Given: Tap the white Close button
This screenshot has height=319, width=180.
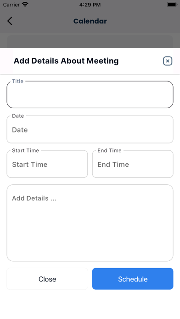Looking at the screenshot, I should [x=47, y=279].
